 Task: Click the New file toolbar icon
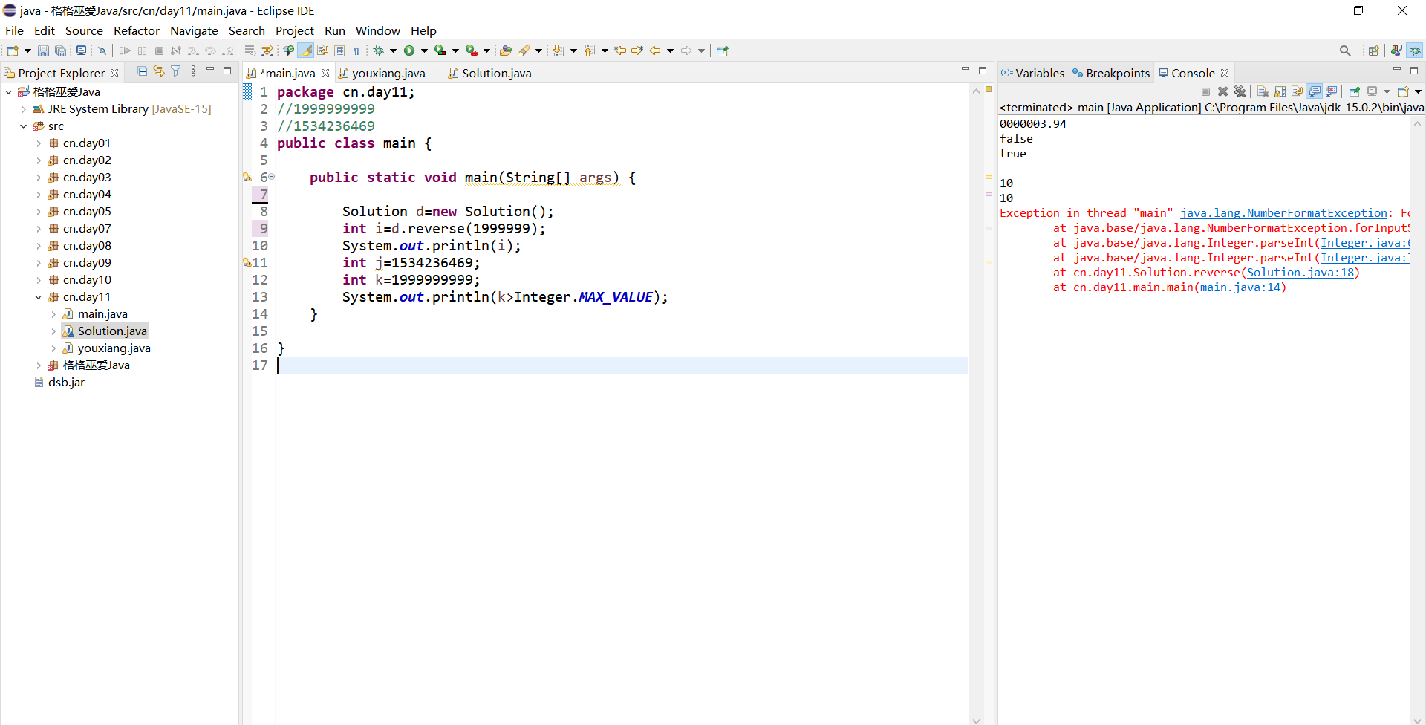coord(13,51)
